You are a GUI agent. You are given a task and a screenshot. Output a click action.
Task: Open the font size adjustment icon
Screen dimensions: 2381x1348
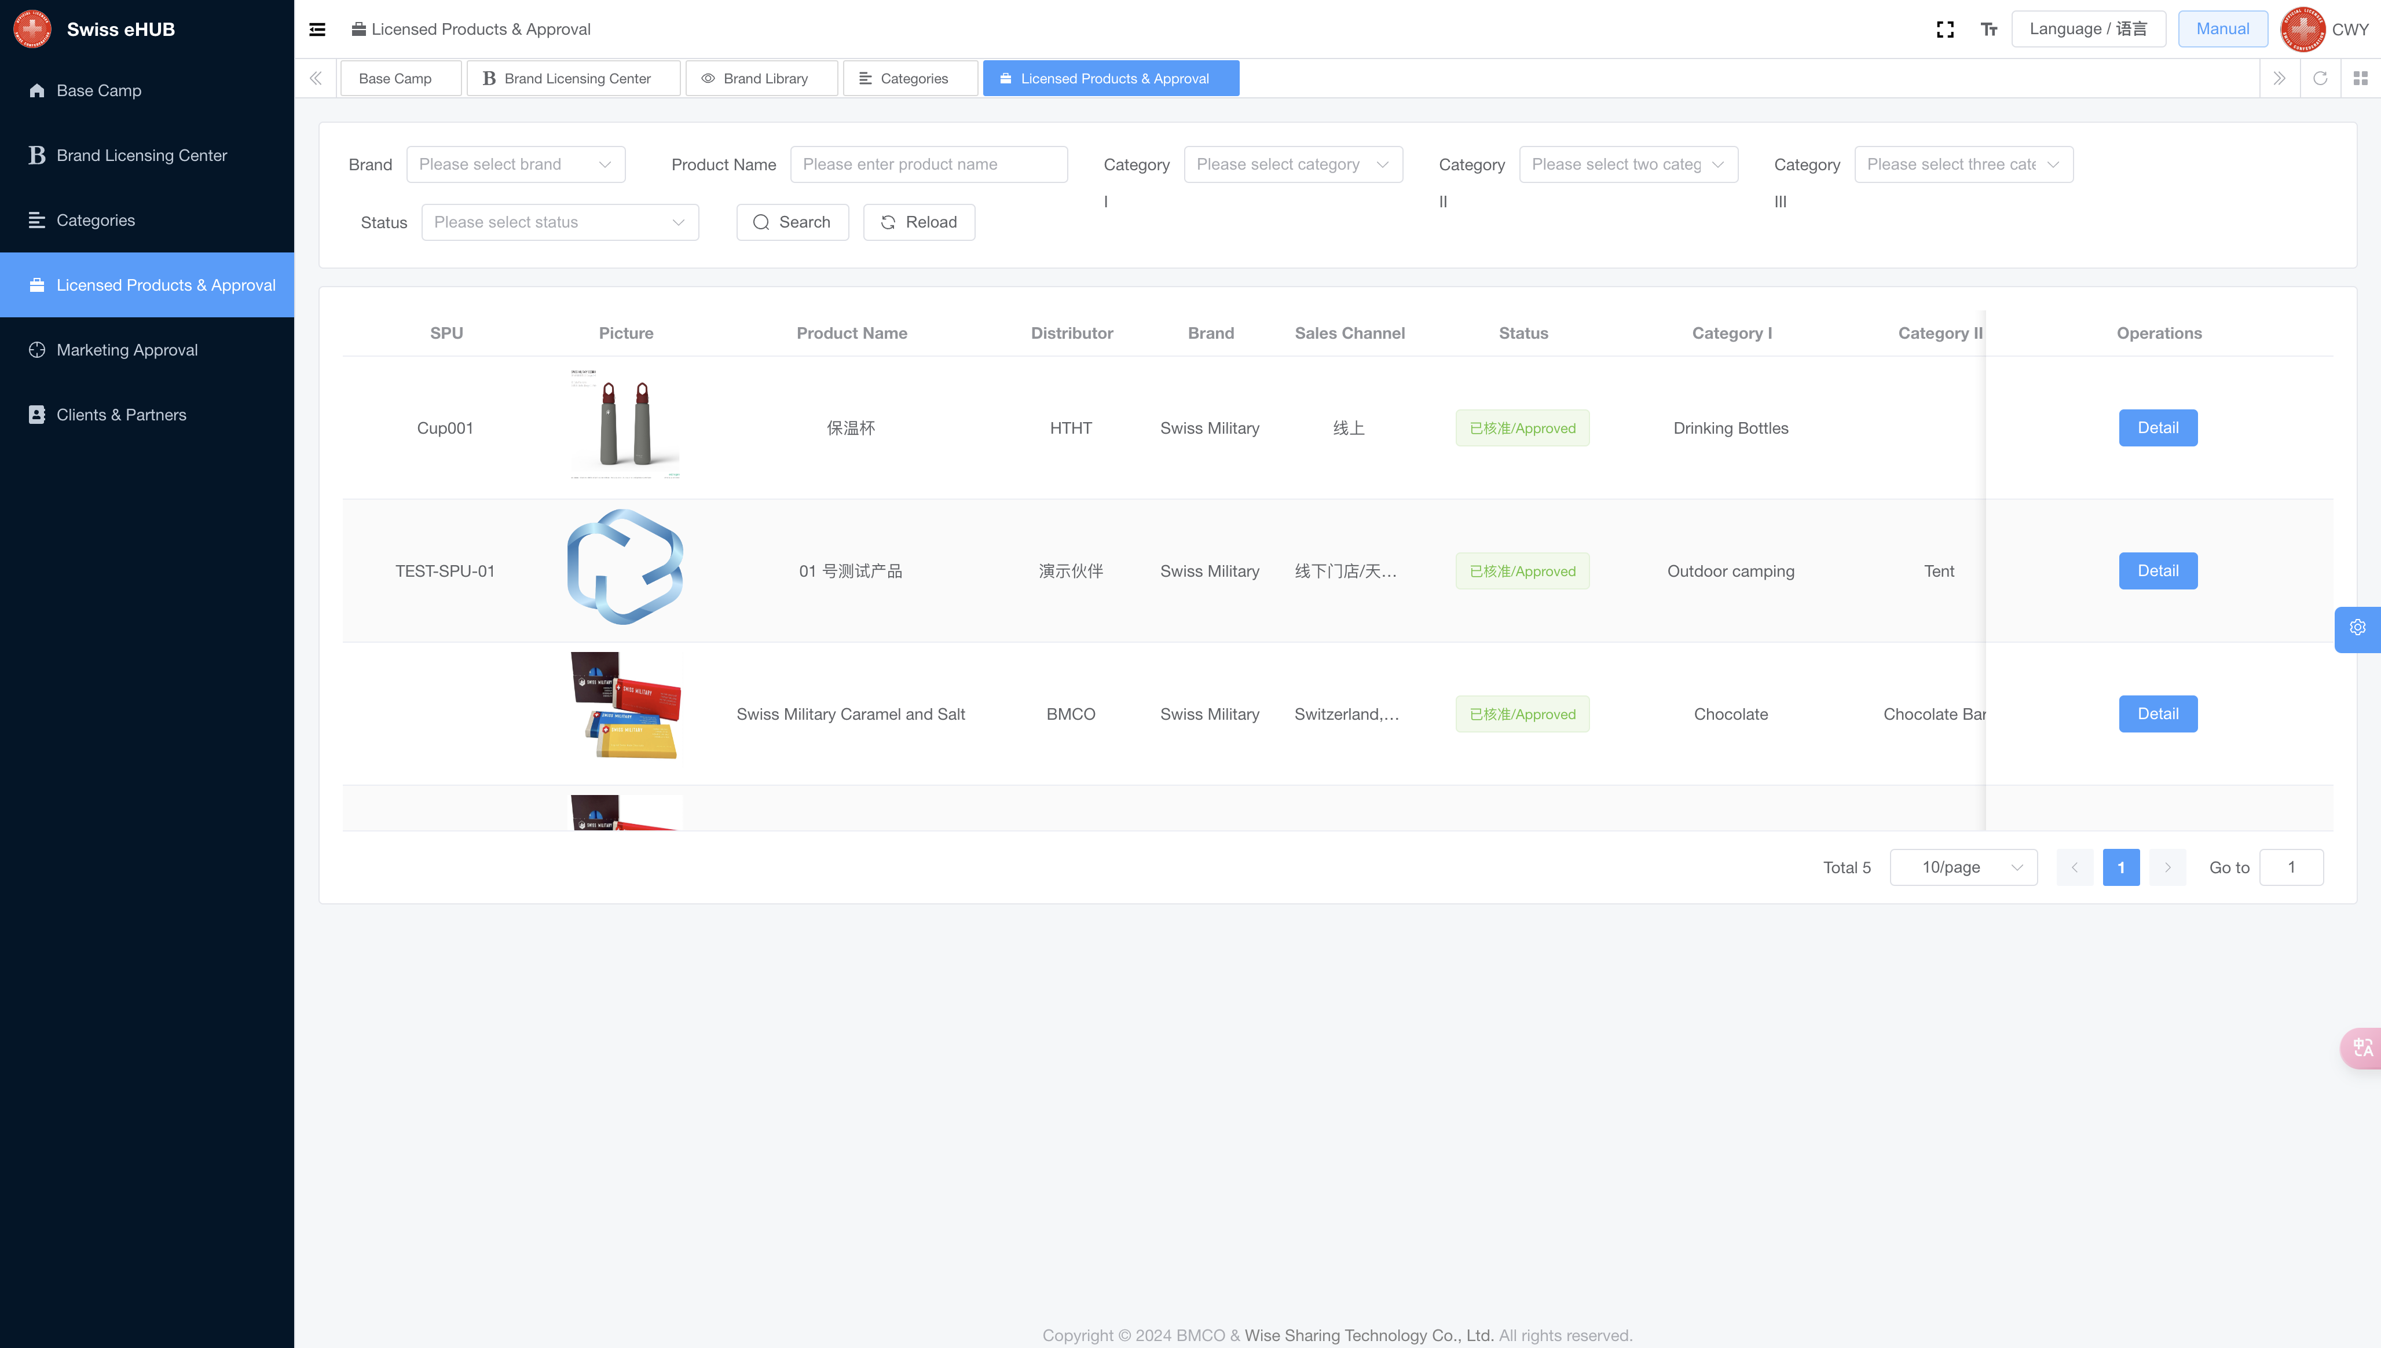1988,30
